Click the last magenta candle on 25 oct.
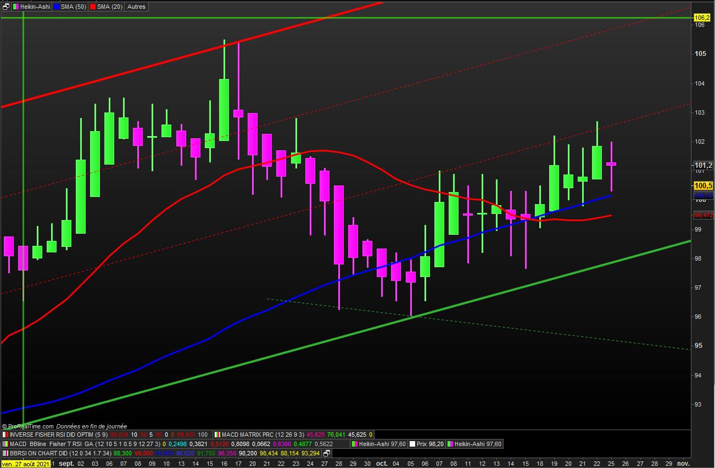The height and width of the screenshot is (468, 715). tap(611, 164)
